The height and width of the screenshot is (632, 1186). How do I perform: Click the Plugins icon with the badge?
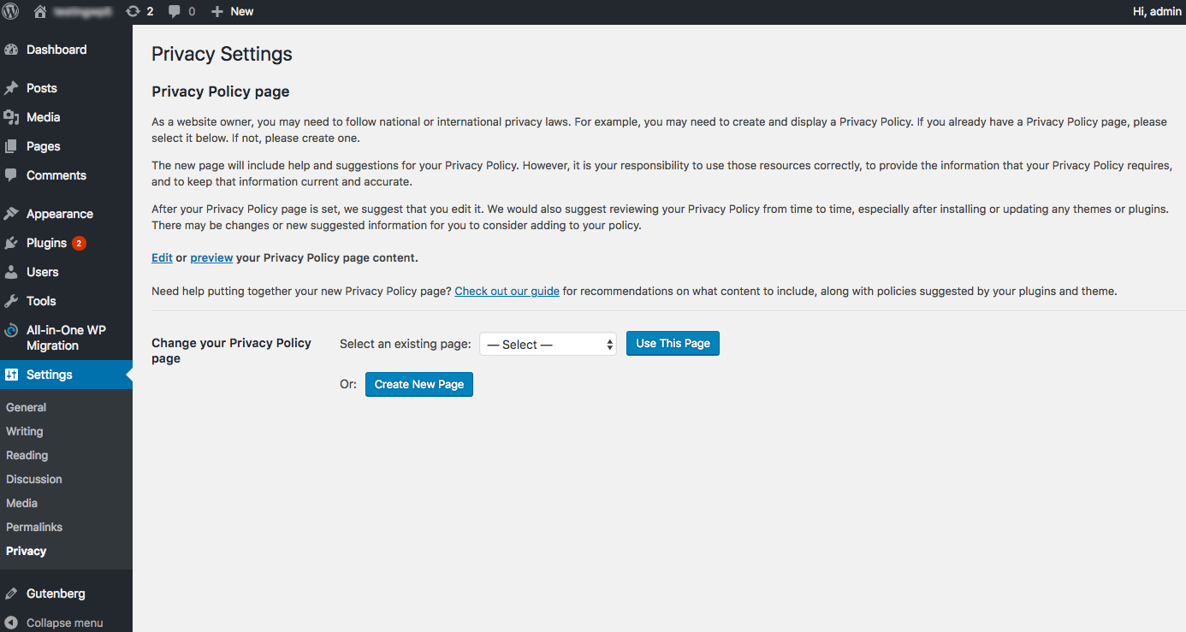(13, 242)
